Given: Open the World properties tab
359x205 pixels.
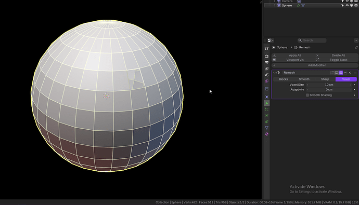Looking at the screenshot, I should (267, 81).
